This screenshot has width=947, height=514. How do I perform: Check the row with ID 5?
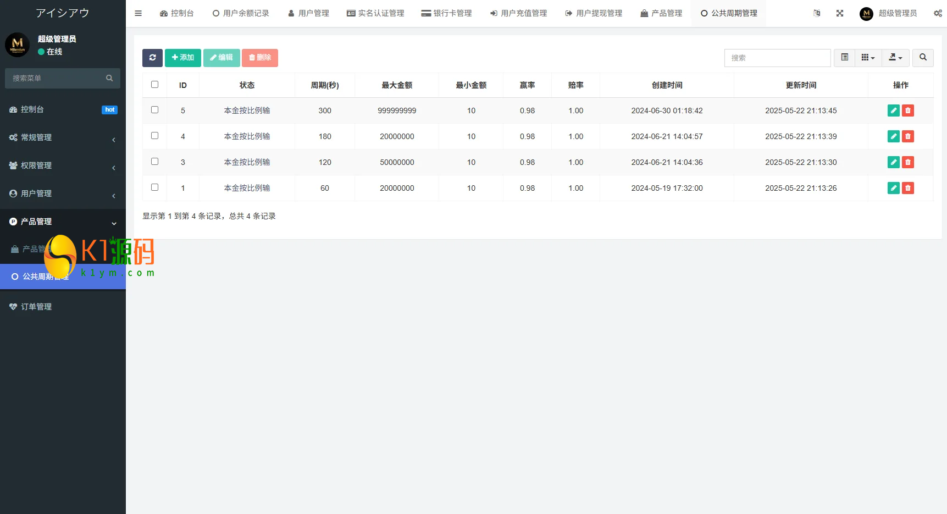(154, 110)
